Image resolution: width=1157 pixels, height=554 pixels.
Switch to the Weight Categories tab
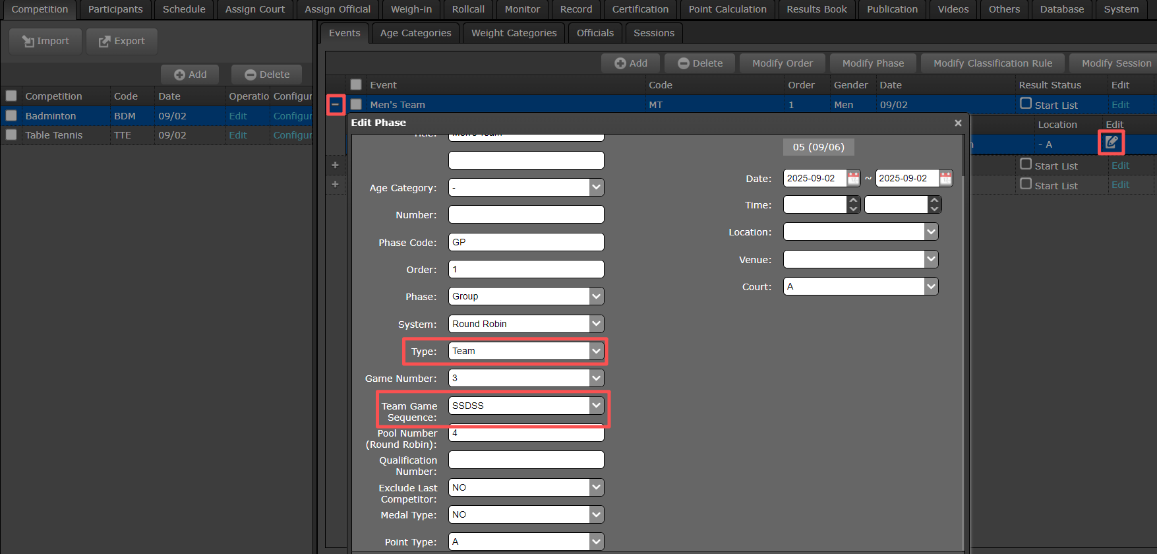click(x=514, y=33)
